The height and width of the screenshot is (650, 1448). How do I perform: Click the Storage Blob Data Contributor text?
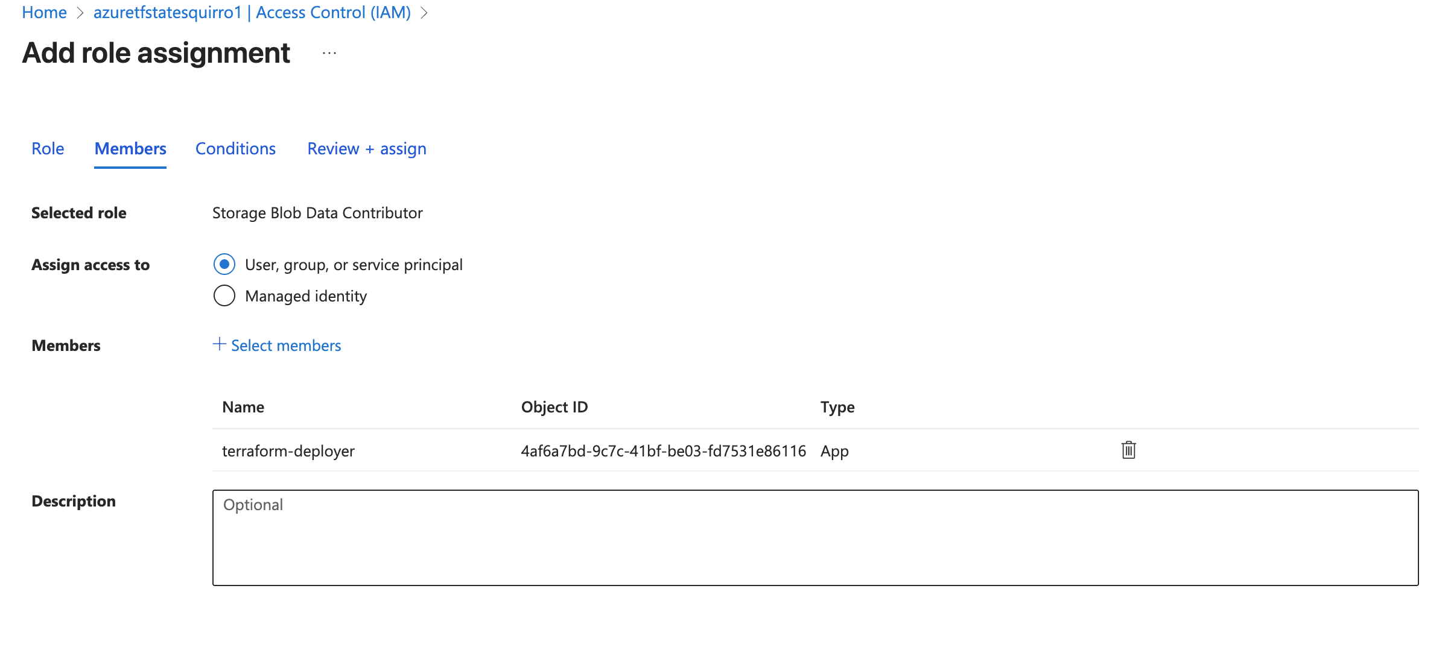(x=317, y=213)
